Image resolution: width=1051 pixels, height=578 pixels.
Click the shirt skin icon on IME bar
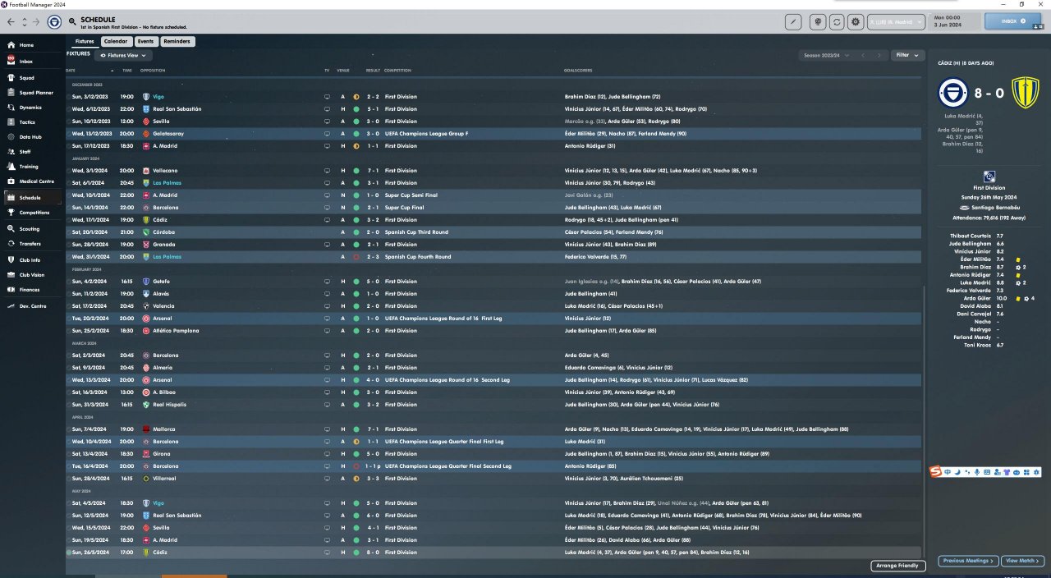[x=1007, y=472]
